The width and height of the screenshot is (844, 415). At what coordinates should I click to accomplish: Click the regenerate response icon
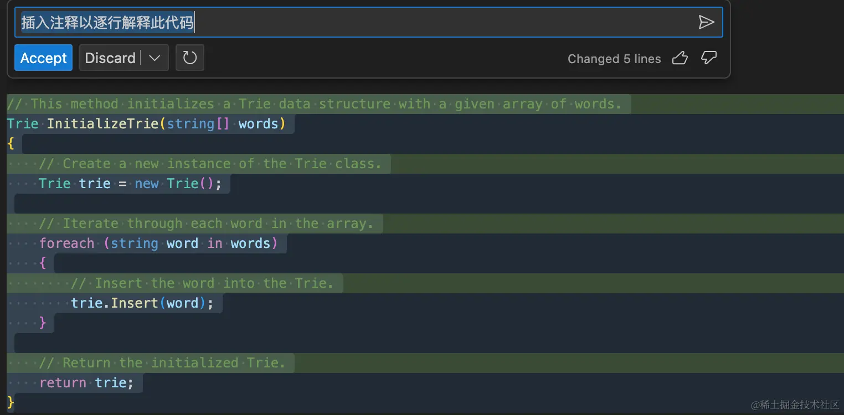click(190, 58)
